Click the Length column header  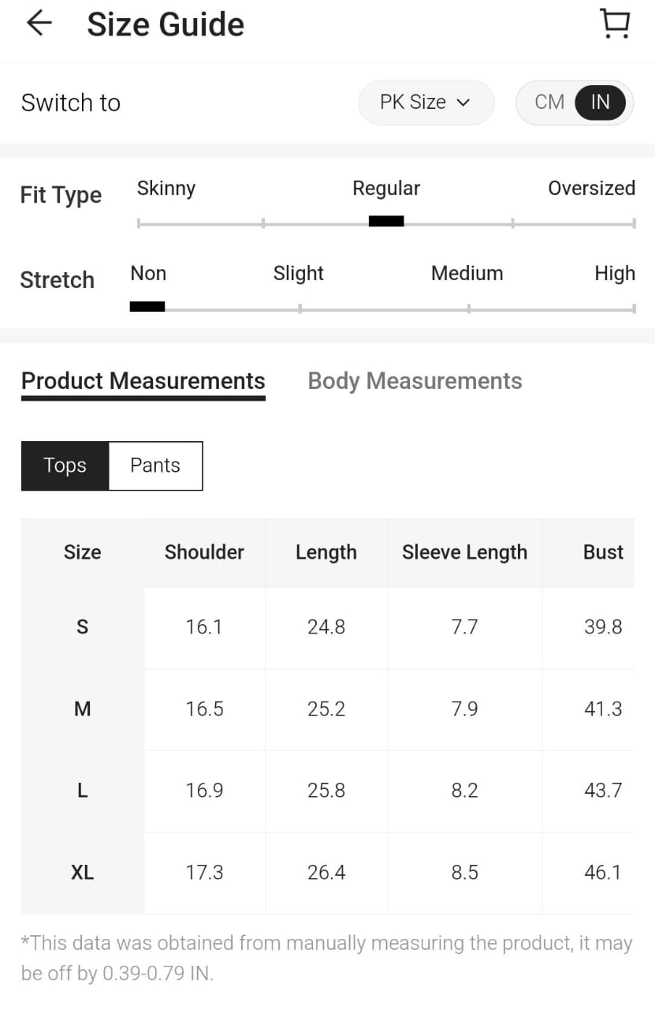326,552
